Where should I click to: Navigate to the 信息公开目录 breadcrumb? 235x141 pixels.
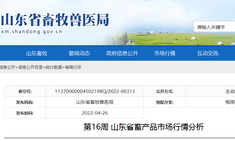coord(30,67)
